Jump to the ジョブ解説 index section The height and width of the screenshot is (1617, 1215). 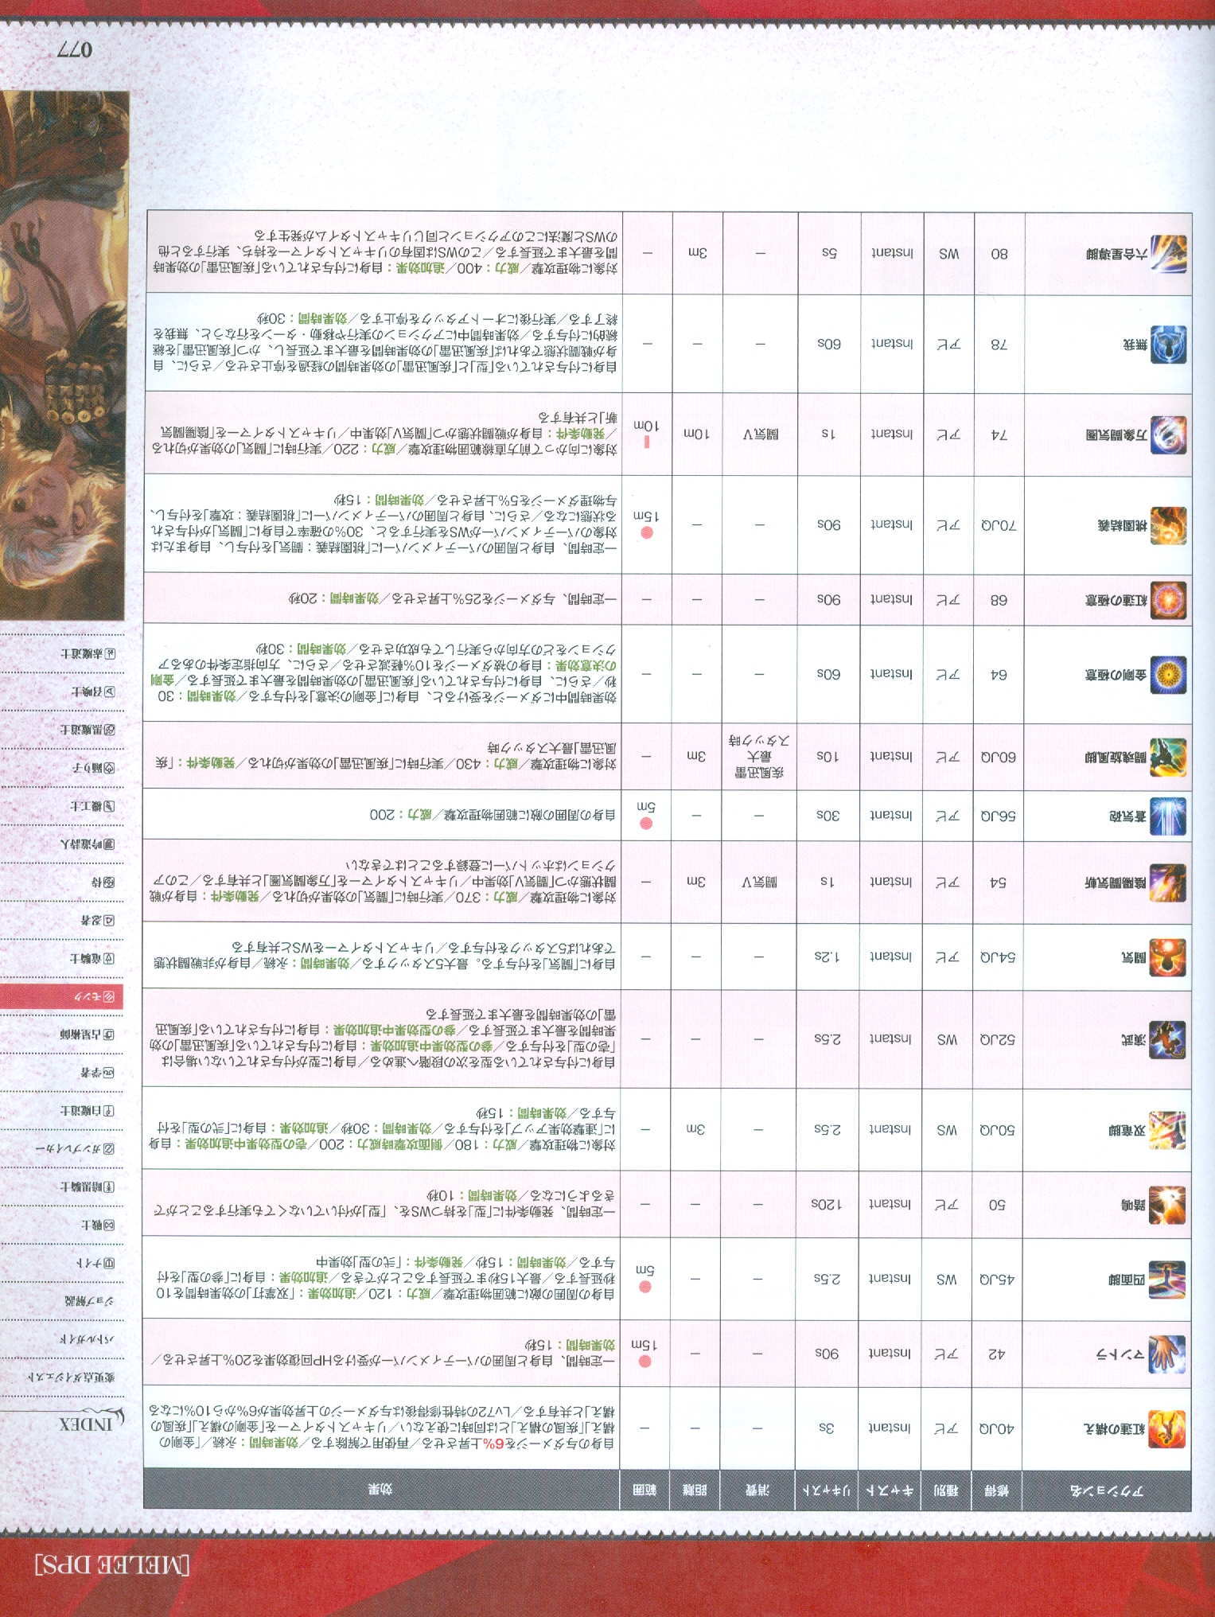click(88, 1301)
